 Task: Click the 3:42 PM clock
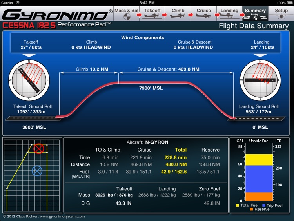[x=147, y=3]
